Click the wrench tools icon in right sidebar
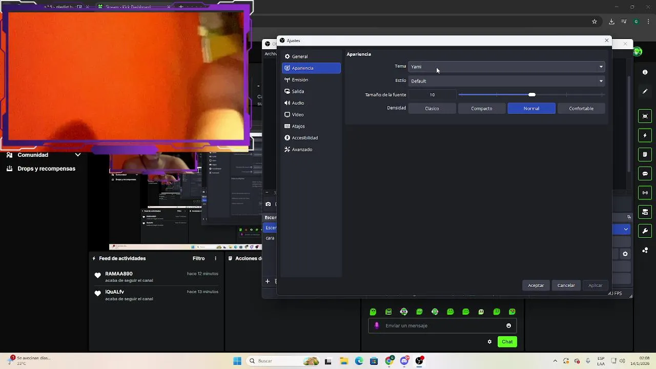Screen dimensions: 656x369 click(645, 231)
